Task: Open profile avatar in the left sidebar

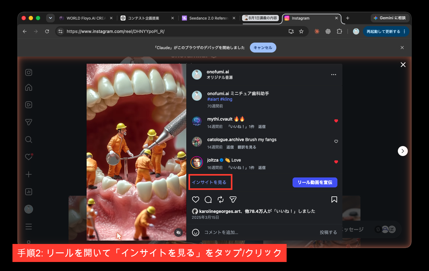Action: pyautogui.click(x=29, y=209)
